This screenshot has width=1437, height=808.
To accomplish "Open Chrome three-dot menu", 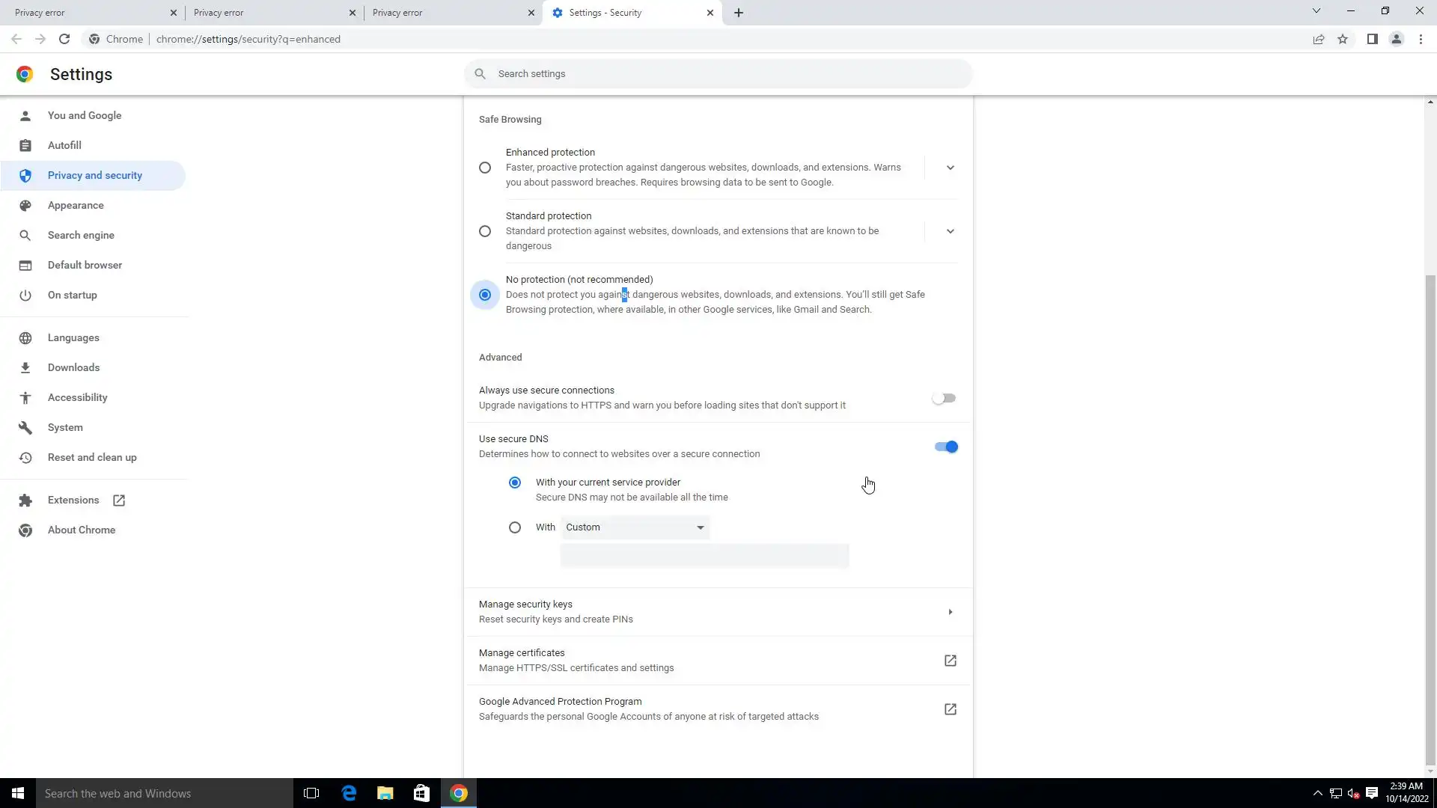I will (x=1421, y=39).
